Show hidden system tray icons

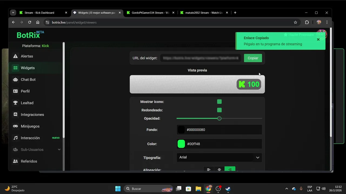point(287,189)
